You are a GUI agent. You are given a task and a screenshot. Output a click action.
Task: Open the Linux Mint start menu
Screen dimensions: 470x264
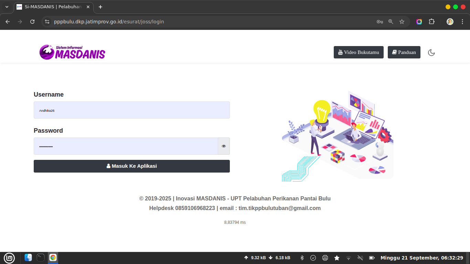[x=9, y=258]
